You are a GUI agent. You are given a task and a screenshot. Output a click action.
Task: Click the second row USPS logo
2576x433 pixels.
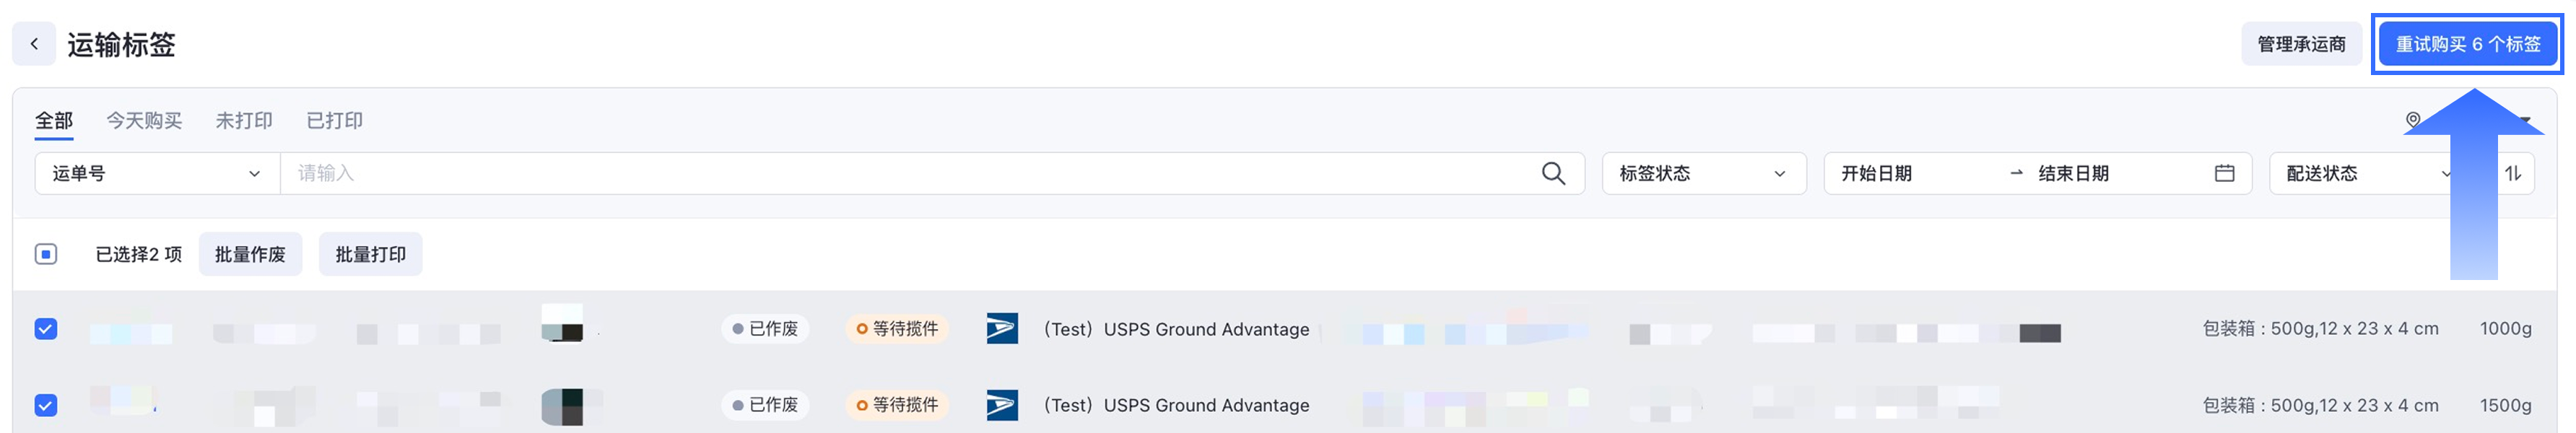pos(1001,405)
